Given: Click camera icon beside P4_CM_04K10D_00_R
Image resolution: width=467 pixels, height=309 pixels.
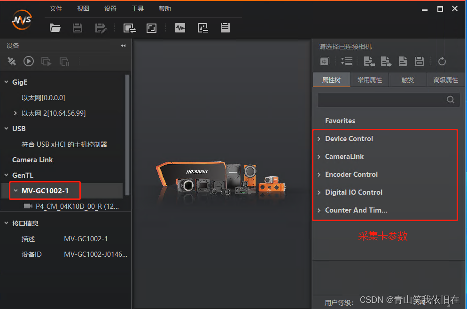Looking at the screenshot, I should [x=28, y=206].
